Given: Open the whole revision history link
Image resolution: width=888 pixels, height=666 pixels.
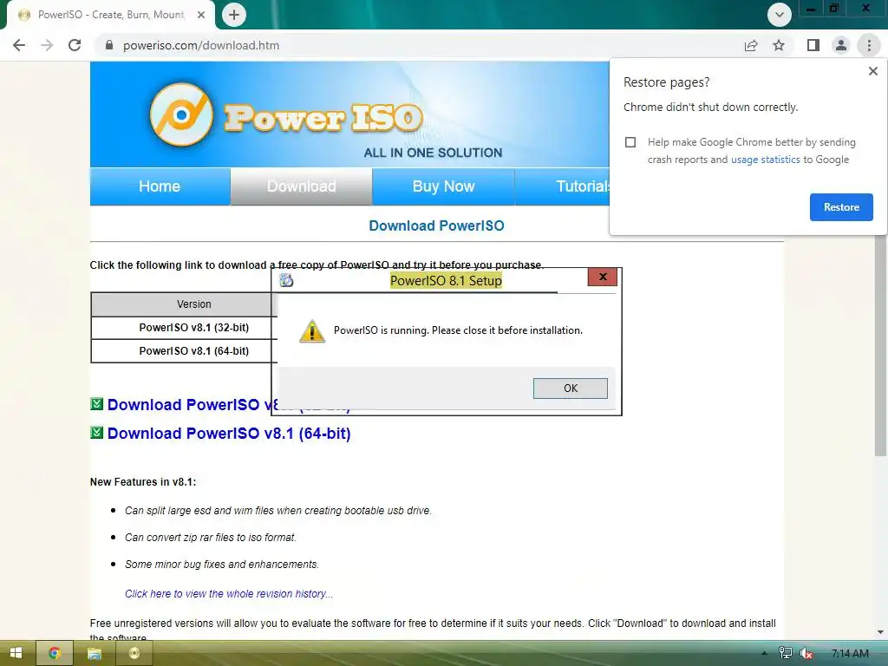Looking at the screenshot, I should pos(229,593).
